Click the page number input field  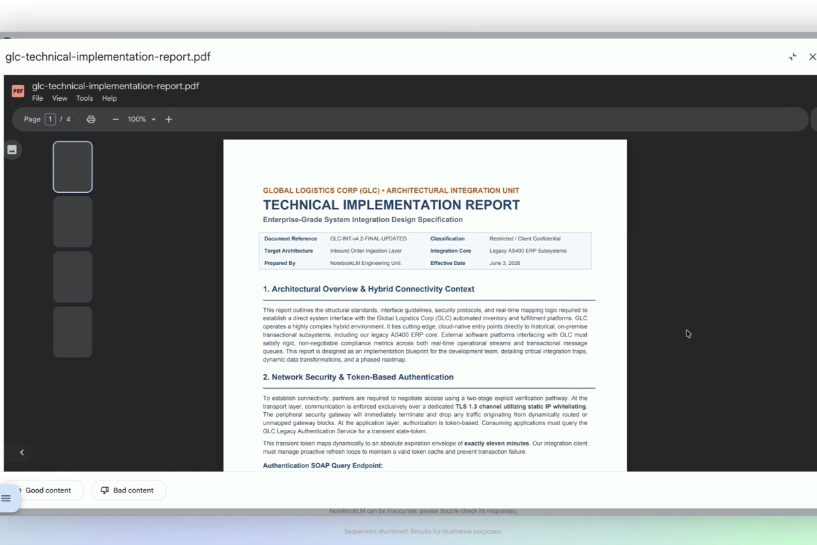coord(50,119)
